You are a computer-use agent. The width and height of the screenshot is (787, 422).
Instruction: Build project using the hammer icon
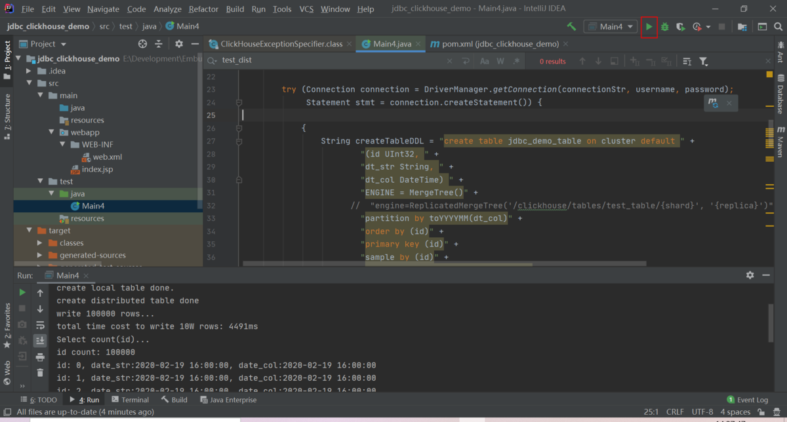point(572,27)
